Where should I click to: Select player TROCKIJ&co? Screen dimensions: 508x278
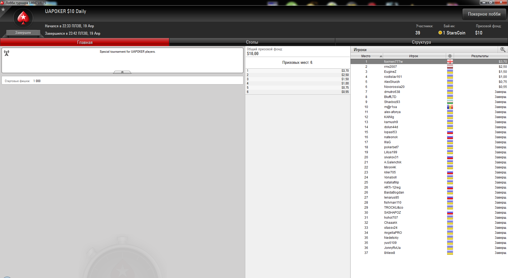click(429, 207)
